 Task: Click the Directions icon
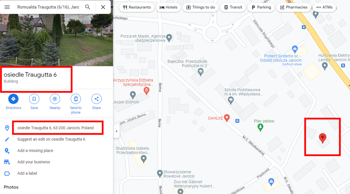[13, 99]
